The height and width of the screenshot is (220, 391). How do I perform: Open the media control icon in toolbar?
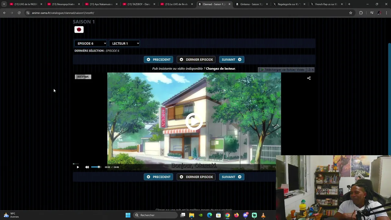tap(371, 13)
